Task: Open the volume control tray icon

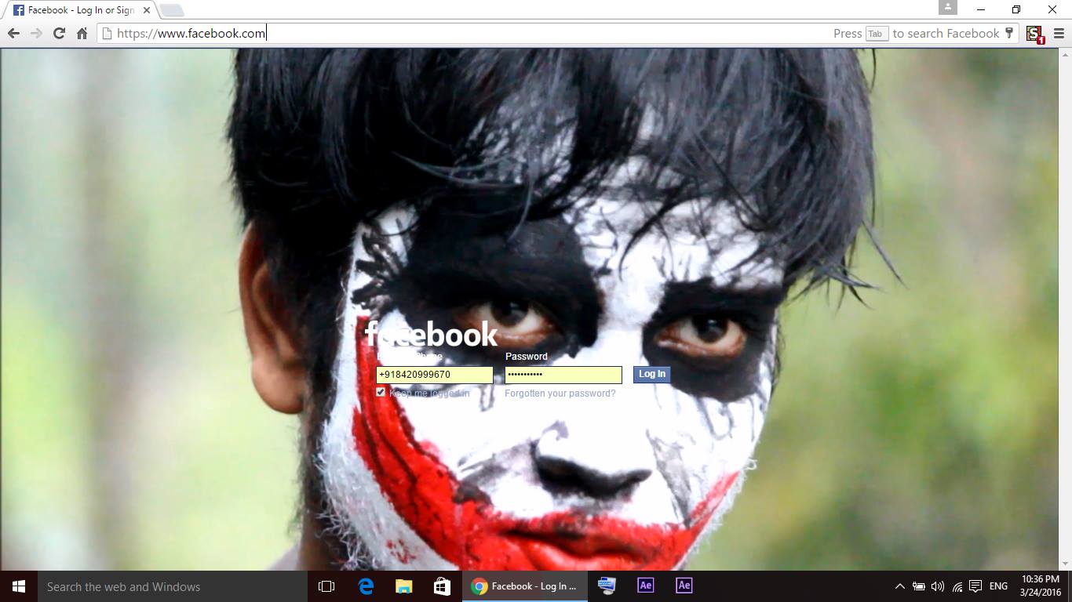Action: click(x=938, y=586)
